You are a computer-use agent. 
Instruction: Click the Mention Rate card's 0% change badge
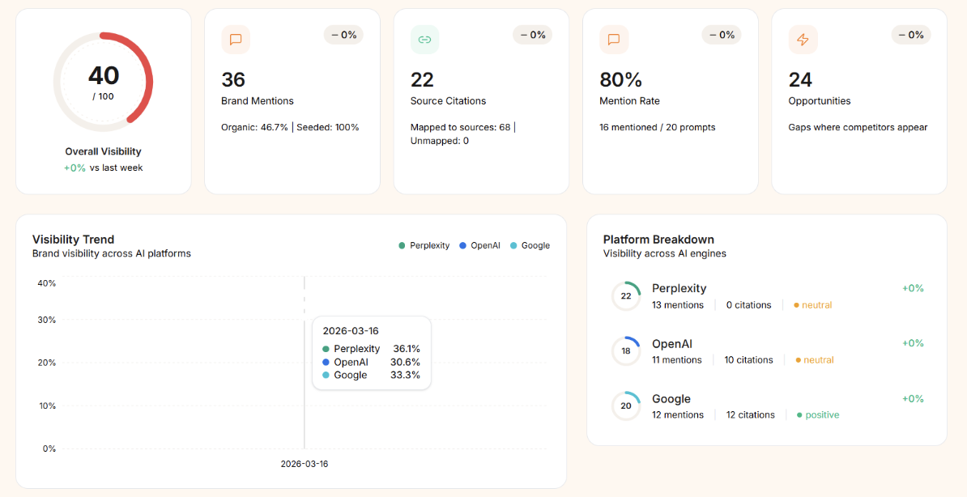(722, 35)
